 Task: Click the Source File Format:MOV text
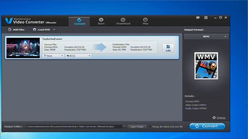(x=51, y=47)
